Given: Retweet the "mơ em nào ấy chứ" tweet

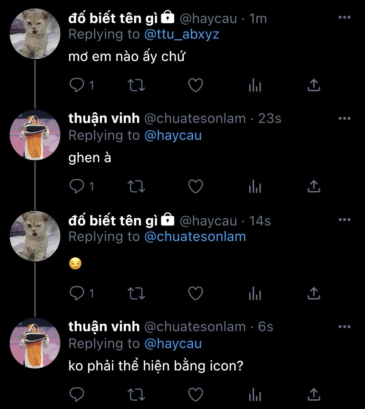Looking at the screenshot, I should point(136,85).
